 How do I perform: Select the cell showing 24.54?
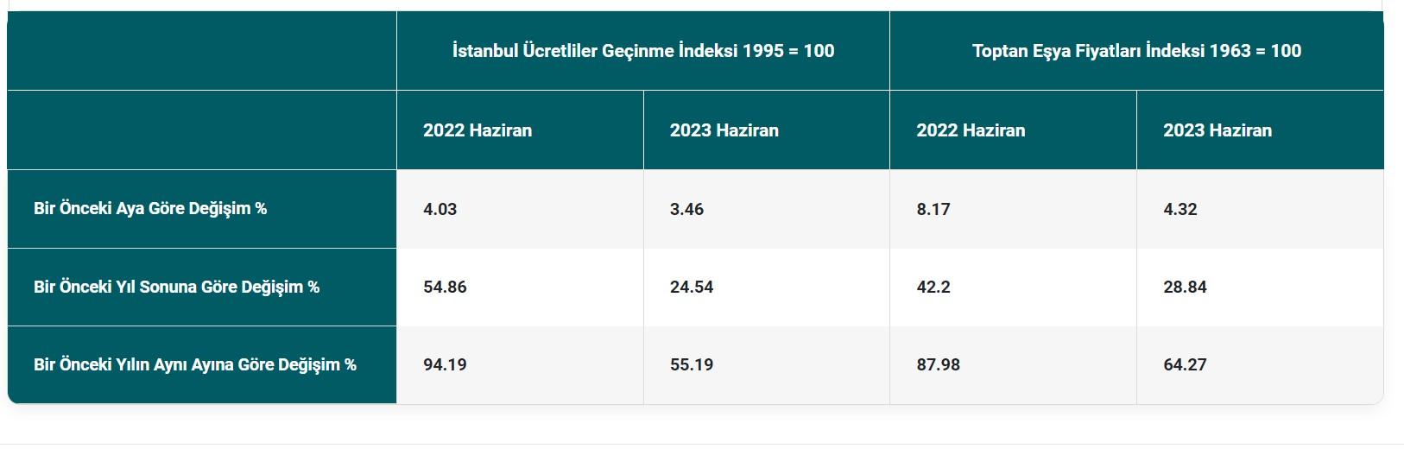692,287
